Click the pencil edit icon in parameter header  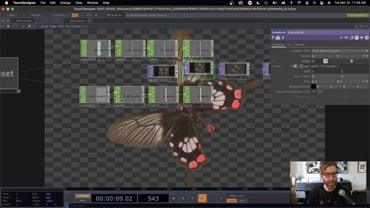click(341, 38)
